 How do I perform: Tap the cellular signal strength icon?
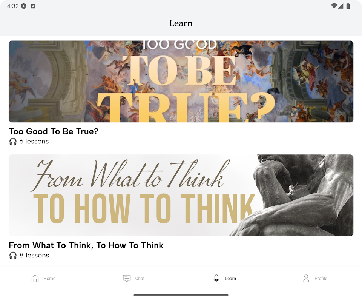point(341,6)
